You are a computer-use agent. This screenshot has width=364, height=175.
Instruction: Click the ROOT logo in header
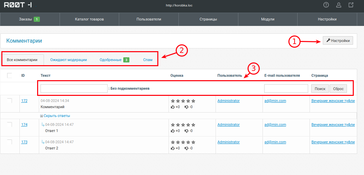[18, 5]
